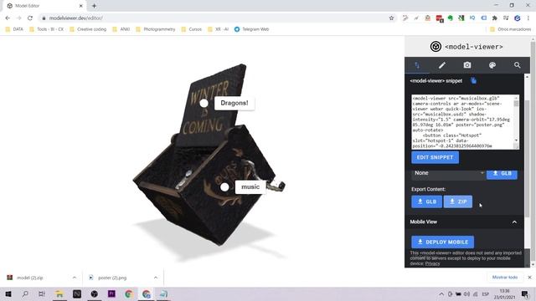The image size is (536, 301).
Task: Click the music hotspot label
Action: point(250,187)
